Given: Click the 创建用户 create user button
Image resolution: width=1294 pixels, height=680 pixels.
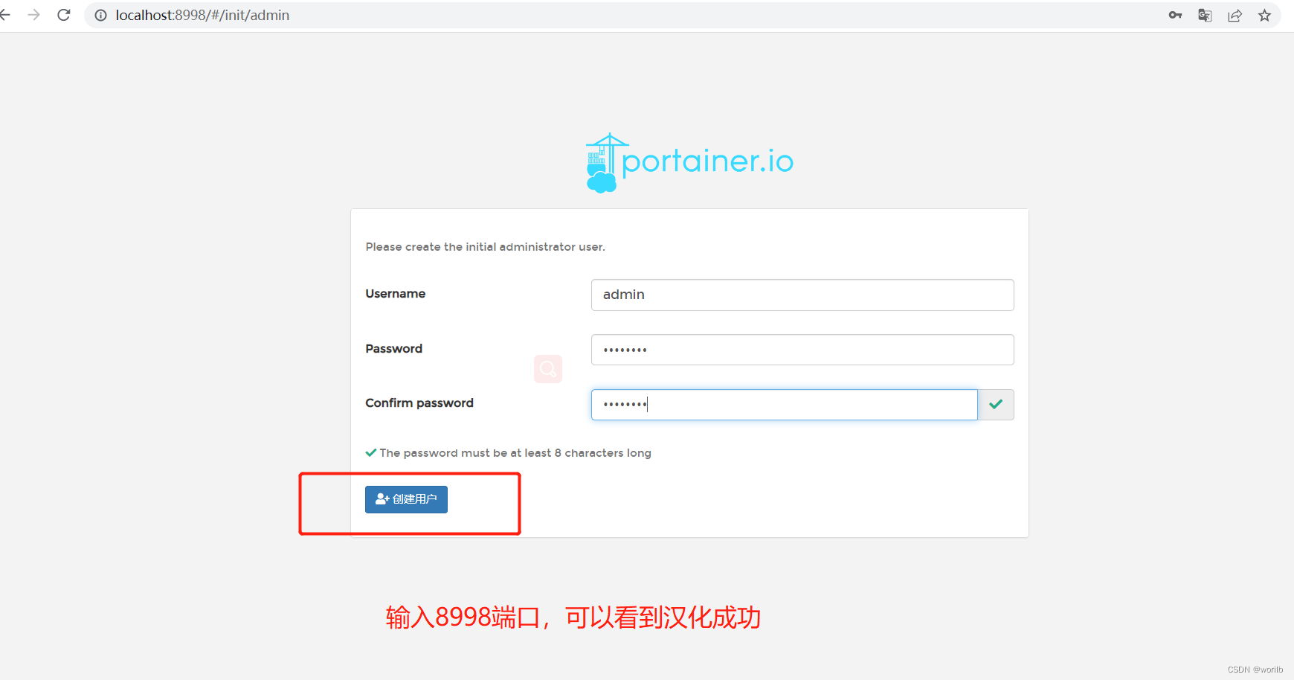Looking at the screenshot, I should point(406,499).
